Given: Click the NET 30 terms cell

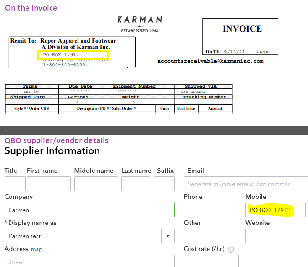Looking at the screenshot, I should [31, 92].
